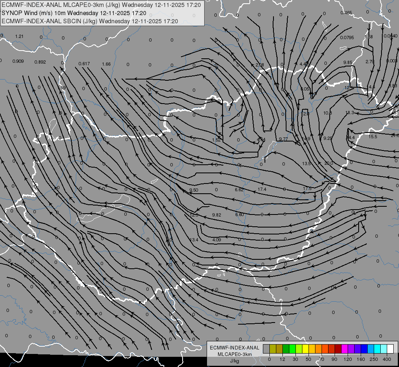Click the legend scale label 400
Viewport: 399px width, 367px height.
tap(387, 359)
